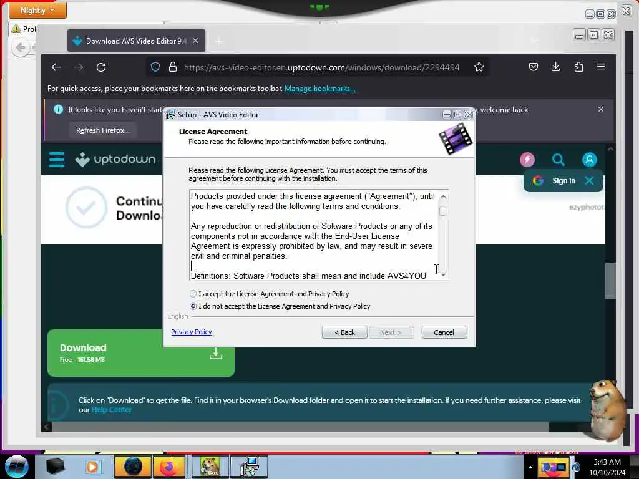Image resolution: width=639 pixels, height=479 pixels.
Task: Open the extensions puzzle icon
Action: click(578, 67)
